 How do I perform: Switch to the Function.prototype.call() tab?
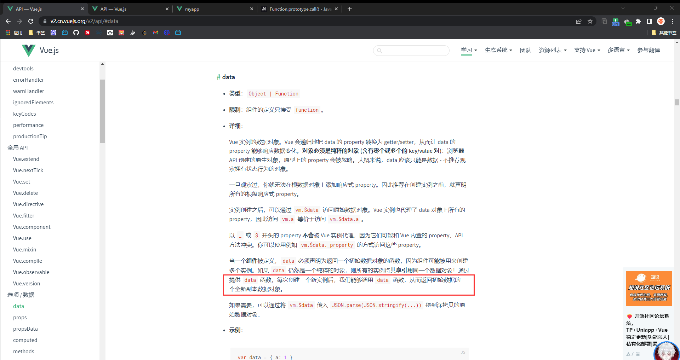click(299, 9)
